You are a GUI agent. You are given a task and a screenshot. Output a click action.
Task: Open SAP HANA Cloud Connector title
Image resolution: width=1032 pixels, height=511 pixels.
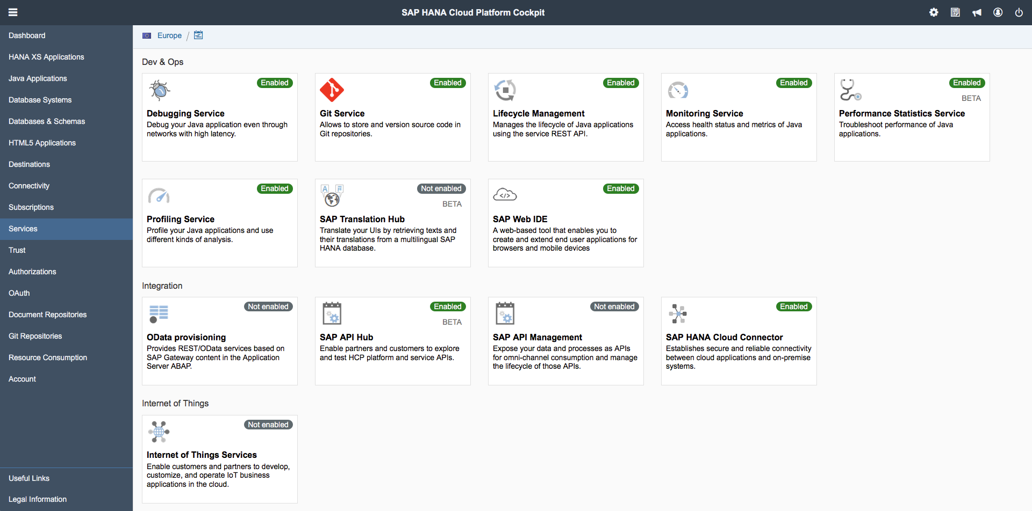tap(724, 337)
